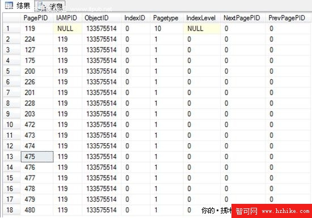Image resolution: width=312 pixels, height=218 pixels.
Task: Click ObjectID 133575514 in row 1
Action: (x=102, y=28)
